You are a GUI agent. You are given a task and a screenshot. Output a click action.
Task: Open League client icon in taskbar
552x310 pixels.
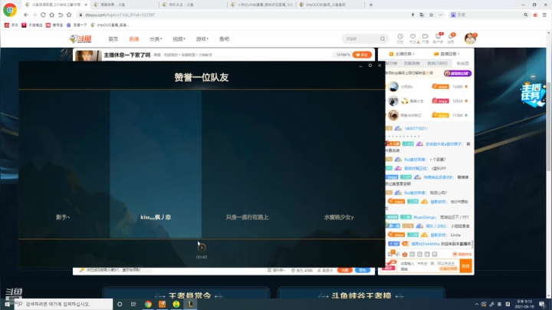click(190, 304)
